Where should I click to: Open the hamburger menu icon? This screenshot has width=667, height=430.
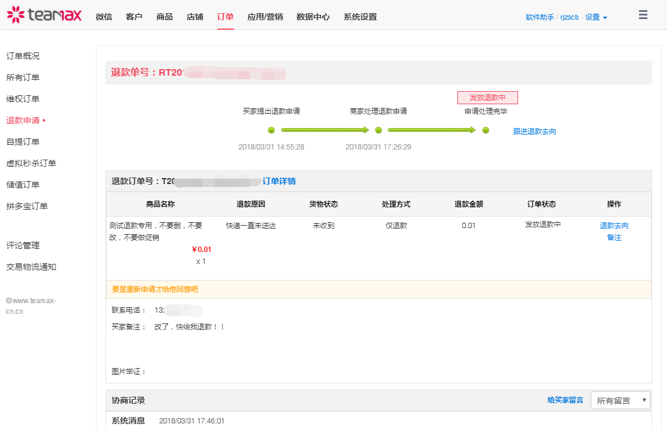coord(643,15)
